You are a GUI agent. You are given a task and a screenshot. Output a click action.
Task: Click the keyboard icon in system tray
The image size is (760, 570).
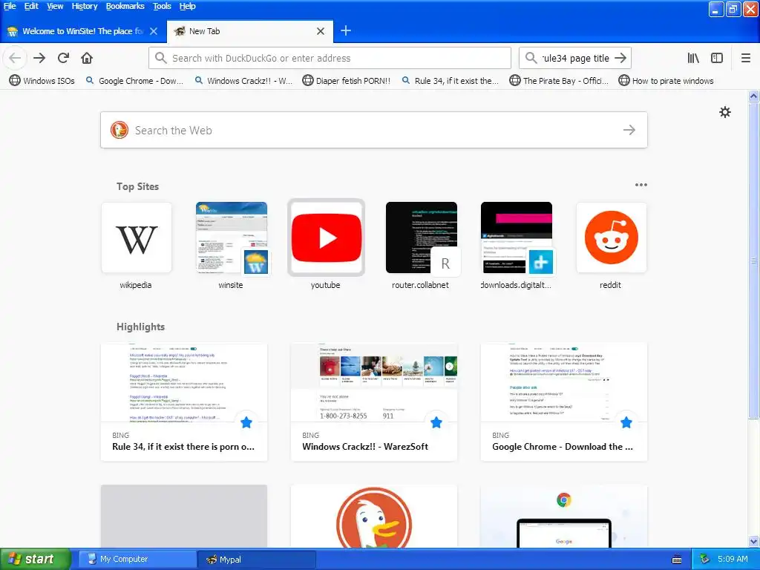pyautogui.click(x=677, y=560)
